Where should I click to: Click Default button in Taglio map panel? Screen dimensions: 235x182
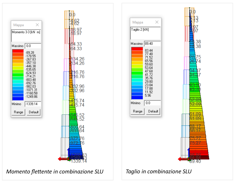pyautogui.click(x=153, y=111)
